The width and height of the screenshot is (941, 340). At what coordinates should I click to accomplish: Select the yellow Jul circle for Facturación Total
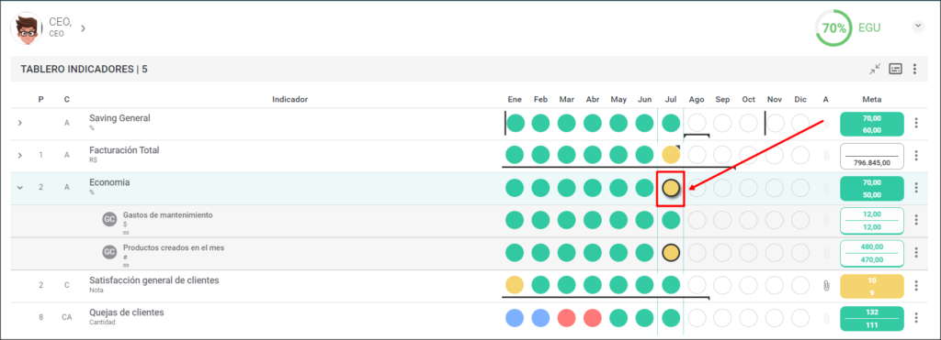(x=671, y=156)
